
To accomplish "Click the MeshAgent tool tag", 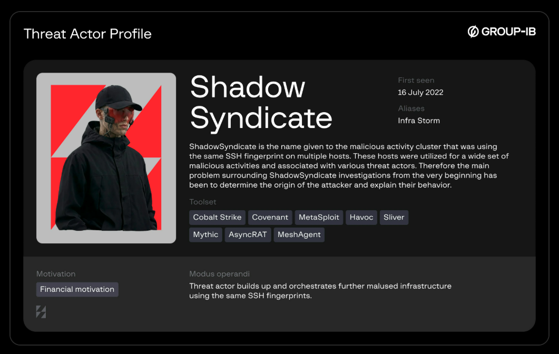I will (299, 235).
